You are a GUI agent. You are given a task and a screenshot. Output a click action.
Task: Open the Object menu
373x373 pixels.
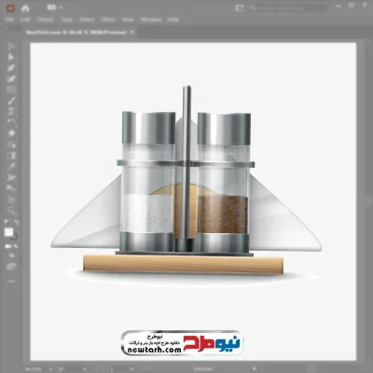pos(46,20)
